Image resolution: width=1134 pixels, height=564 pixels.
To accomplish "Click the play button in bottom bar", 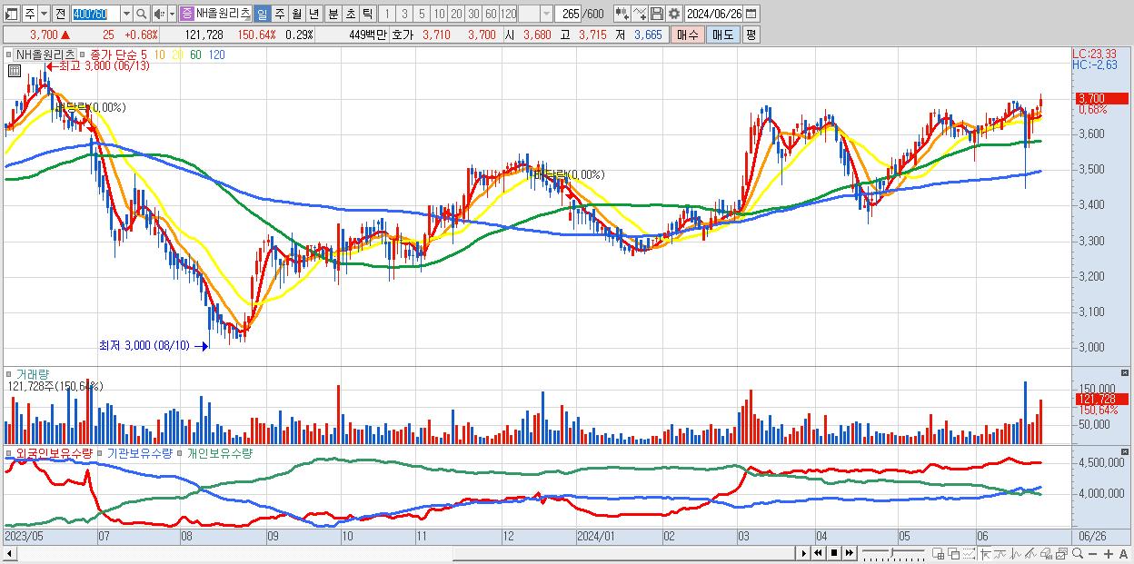I will (x=803, y=553).
